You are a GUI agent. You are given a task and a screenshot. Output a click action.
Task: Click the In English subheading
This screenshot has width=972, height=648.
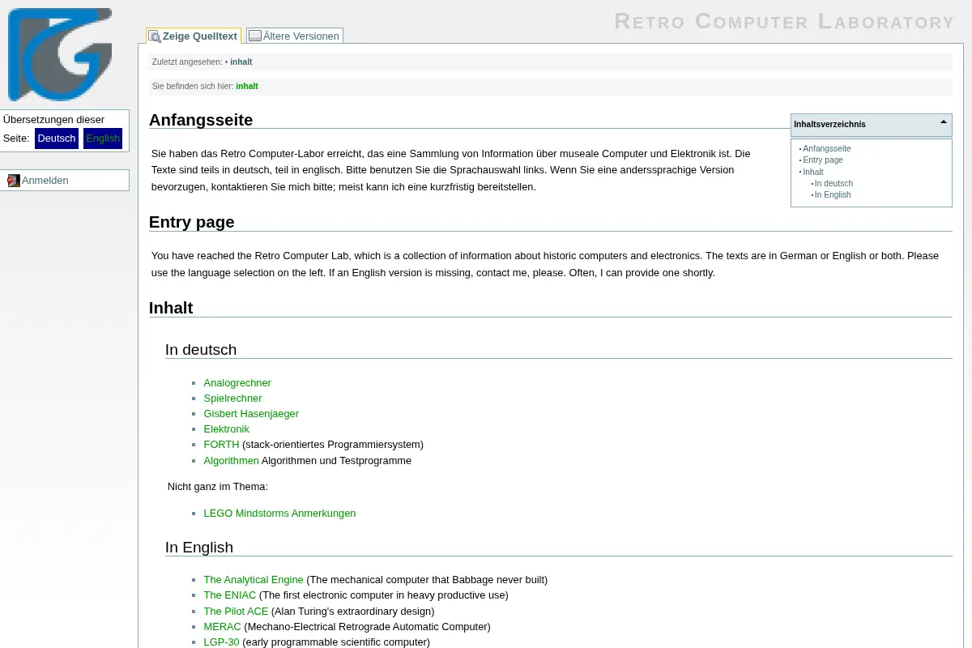[199, 548]
